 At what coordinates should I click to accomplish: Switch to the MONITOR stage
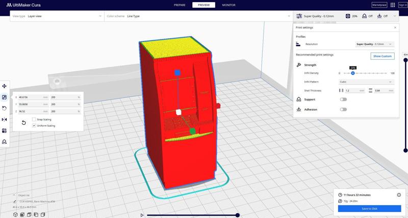(x=228, y=5)
